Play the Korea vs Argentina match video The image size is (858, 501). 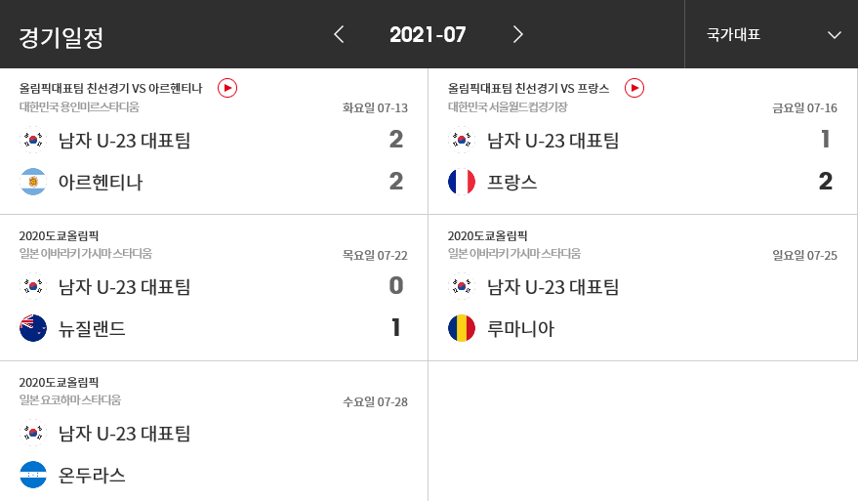pos(227,88)
